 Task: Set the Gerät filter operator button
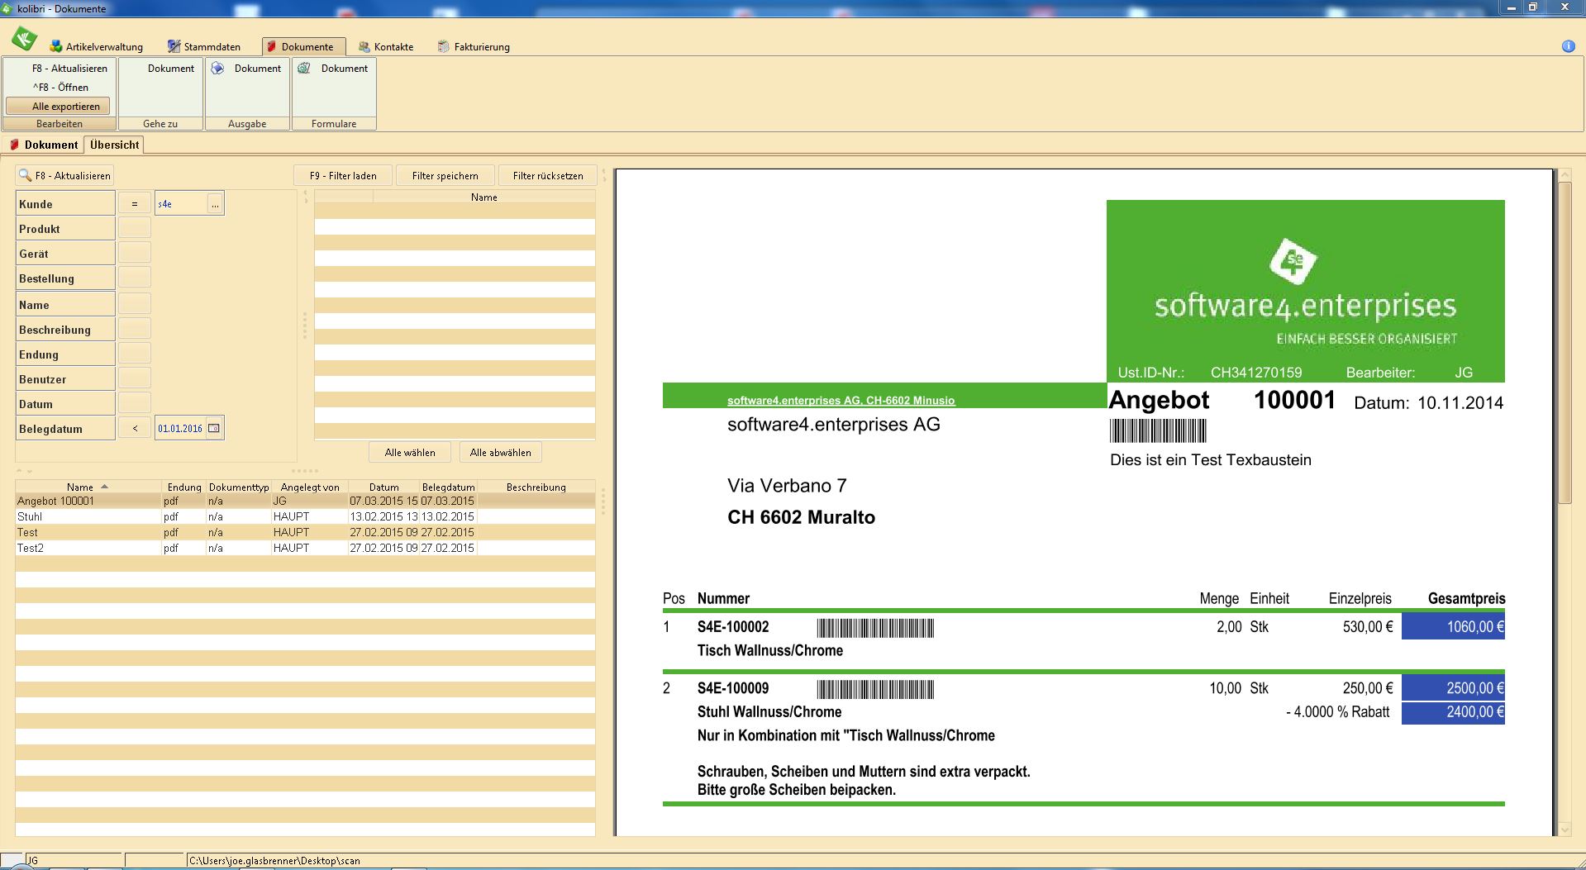click(135, 253)
